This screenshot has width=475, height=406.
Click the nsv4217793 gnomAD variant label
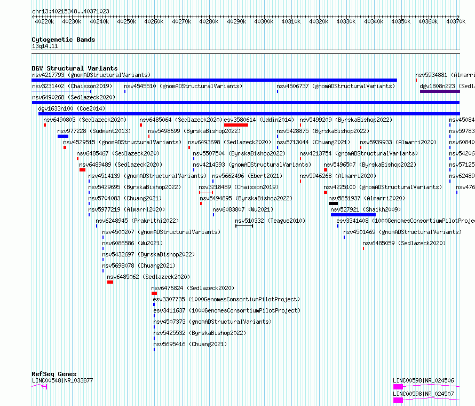[91, 75]
